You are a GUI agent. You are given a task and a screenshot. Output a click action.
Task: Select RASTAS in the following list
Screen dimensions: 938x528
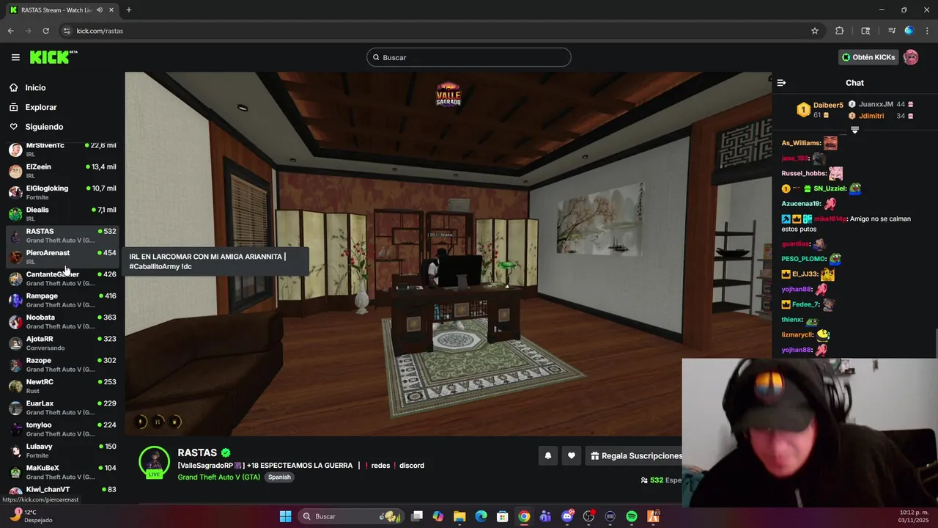[62, 235]
